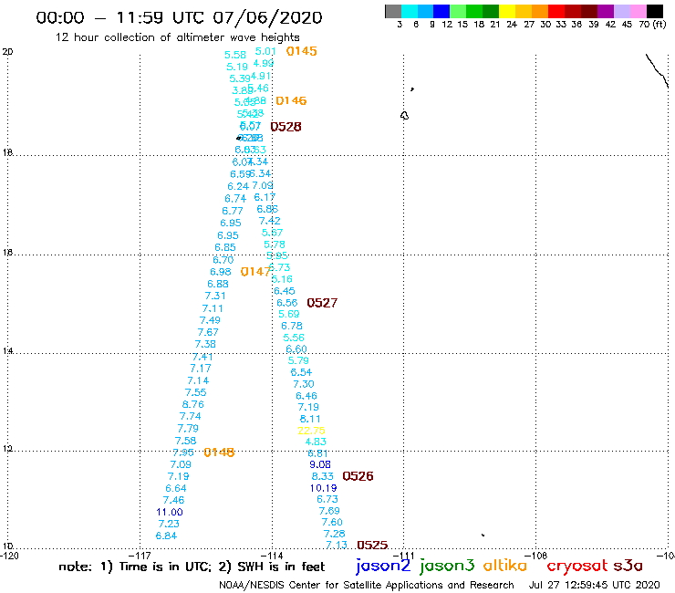Click the wave height value 6.56
The image size is (675, 593).
pyautogui.click(x=286, y=303)
